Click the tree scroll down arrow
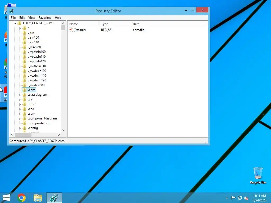Image resolution: width=271 pixels, height=203 pixels. pos(64,130)
